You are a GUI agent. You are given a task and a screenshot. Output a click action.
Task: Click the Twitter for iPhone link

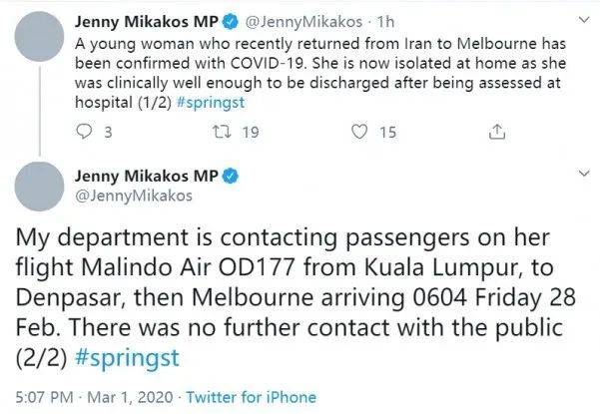click(252, 397)
